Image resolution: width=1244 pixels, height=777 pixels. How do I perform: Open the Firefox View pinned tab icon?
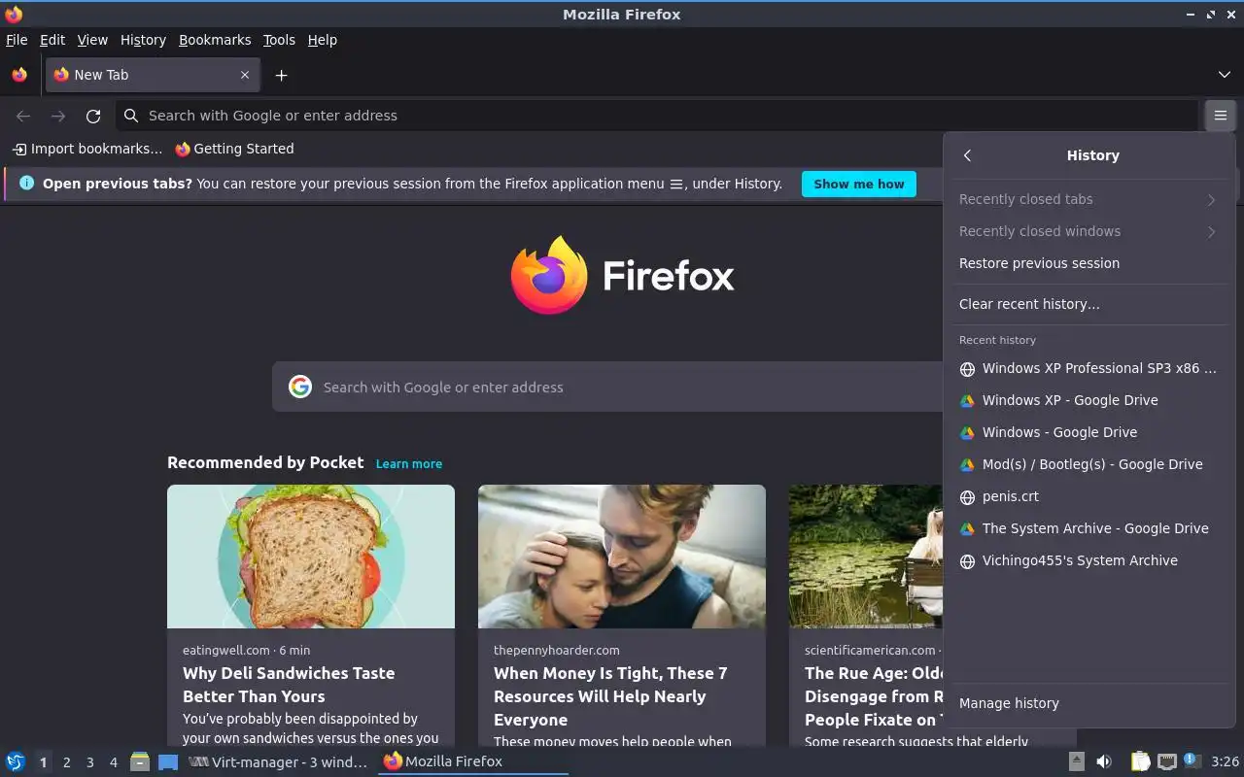[19, 75]
